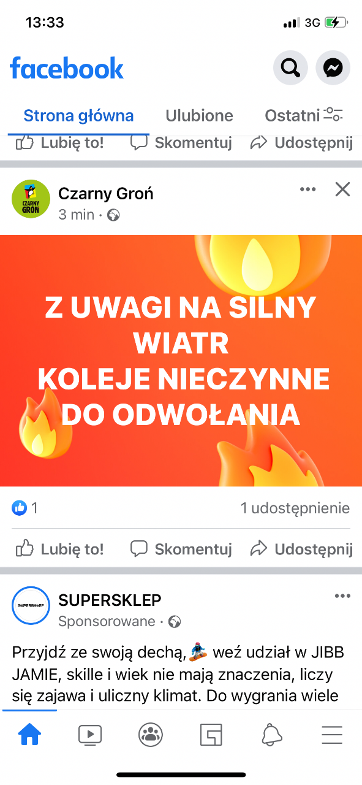The height and width of the screenshot is (785, 362).
Task: Open the Czarny Groń profile avatar
Action: [31, 199]
